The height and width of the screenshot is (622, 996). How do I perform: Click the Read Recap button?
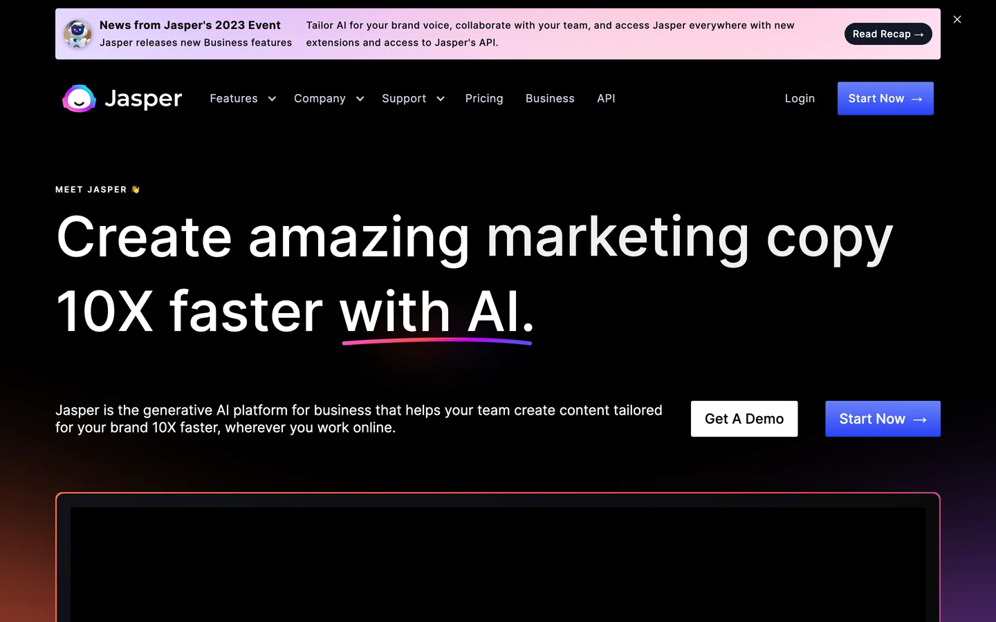888,34
